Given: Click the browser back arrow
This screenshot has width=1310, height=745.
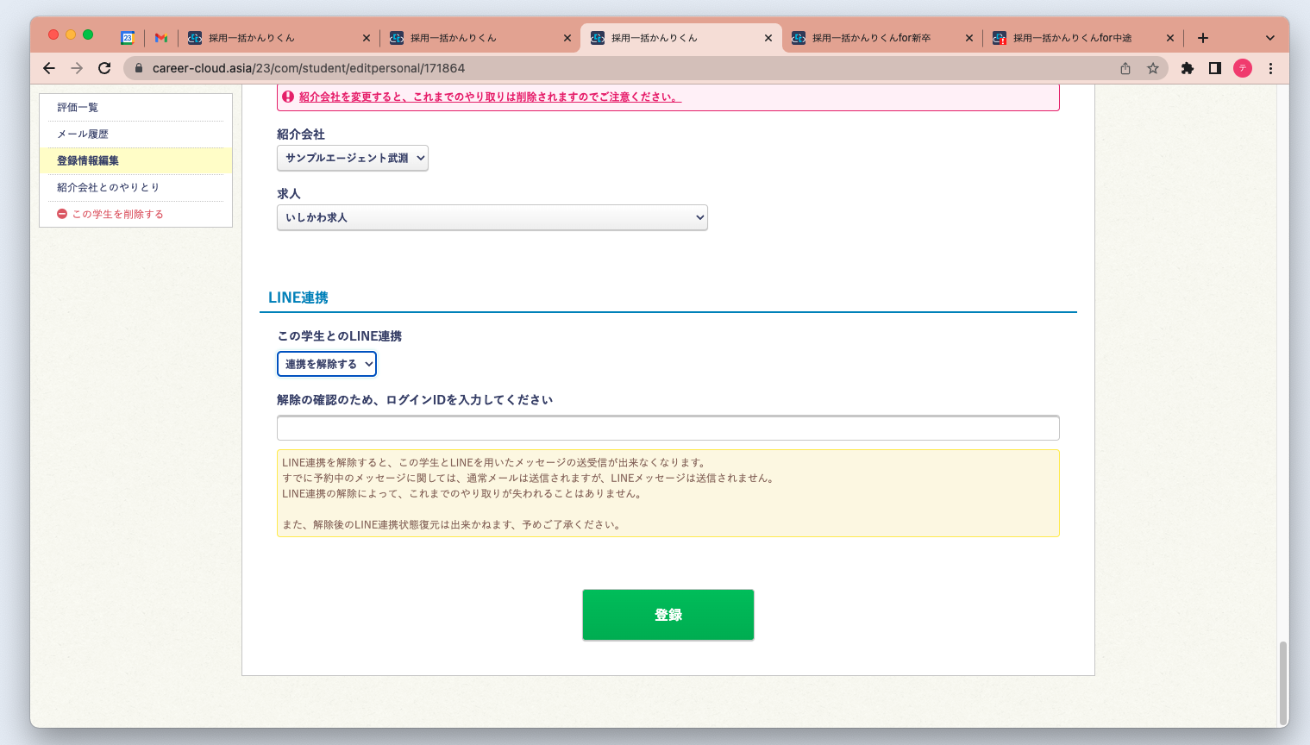Looking at the screenshot, I should pyautogui.click(x=49, y=68).
